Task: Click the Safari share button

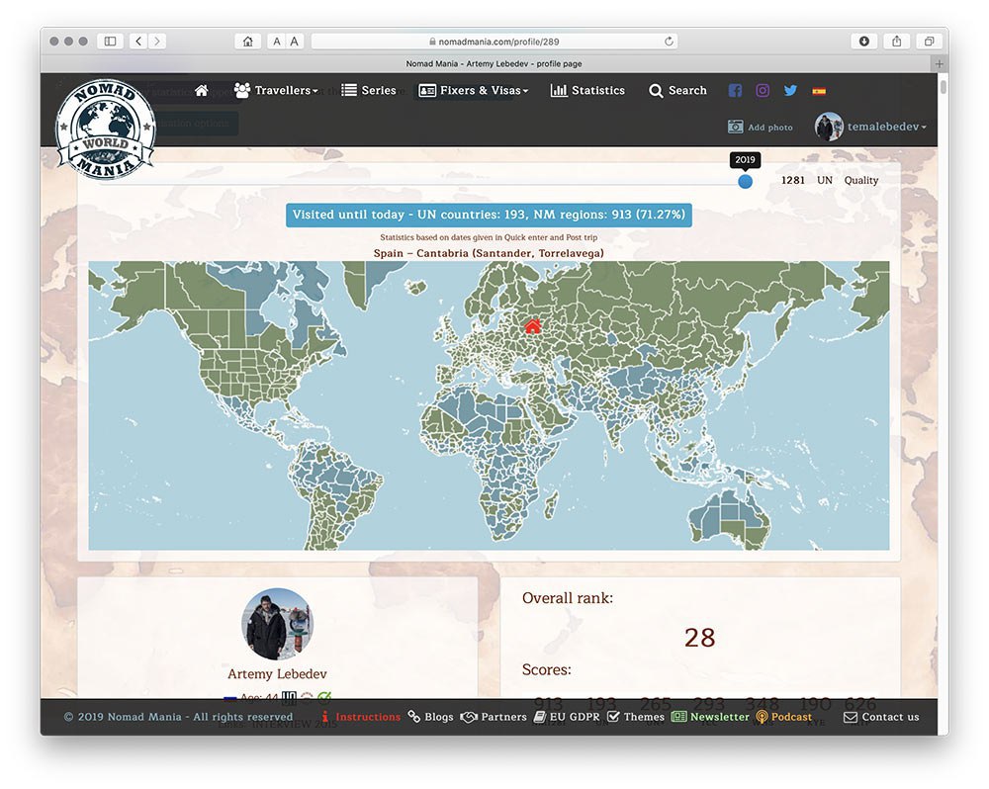Action: tap(896, 42)
